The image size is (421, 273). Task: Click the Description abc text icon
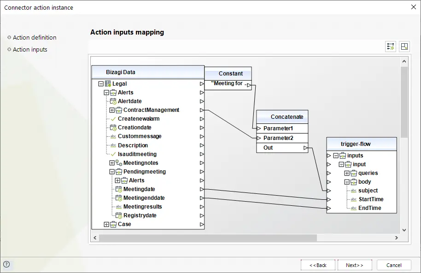pos(113,145)
